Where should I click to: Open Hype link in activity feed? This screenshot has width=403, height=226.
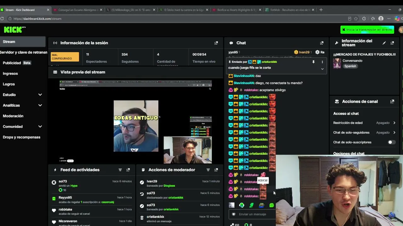[74, 186]
